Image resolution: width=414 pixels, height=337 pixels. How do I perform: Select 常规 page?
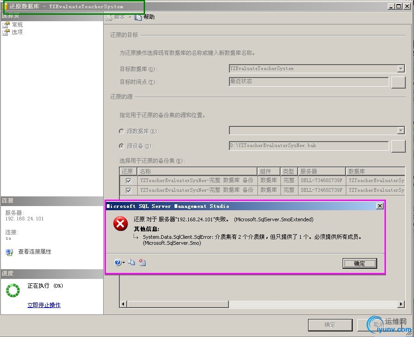pyautogui.click(x=17, y=25)
